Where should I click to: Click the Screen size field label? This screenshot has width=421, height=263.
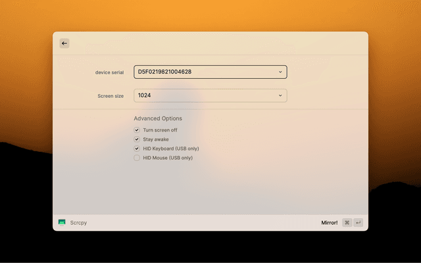111,96
